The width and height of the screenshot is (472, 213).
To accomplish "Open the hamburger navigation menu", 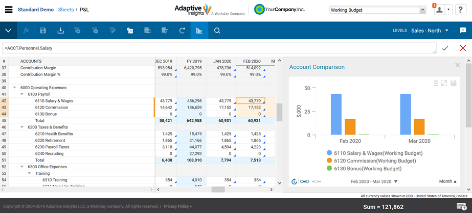I will [x=8, y=10].
